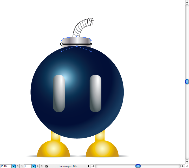Click the vertical scrollbar thumb

(x=187, y=82)
